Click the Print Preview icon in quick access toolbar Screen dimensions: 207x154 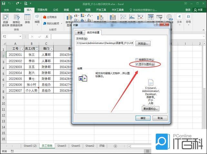tap(26, 3)
